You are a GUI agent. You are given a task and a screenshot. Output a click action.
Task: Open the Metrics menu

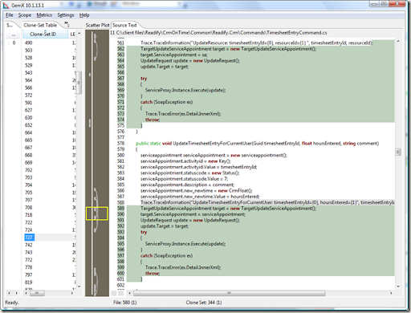(44, 15)
